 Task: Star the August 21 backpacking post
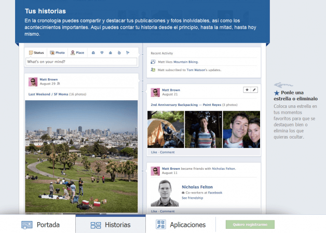[247, 90]
